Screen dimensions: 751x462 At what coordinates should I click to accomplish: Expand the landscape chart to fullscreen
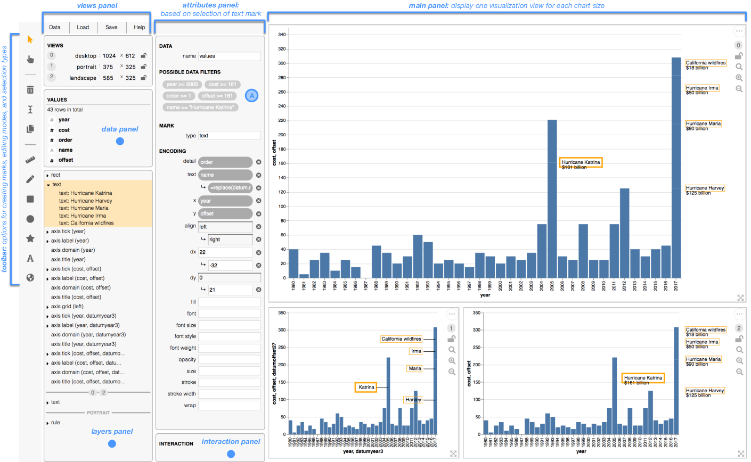[740, 453]
